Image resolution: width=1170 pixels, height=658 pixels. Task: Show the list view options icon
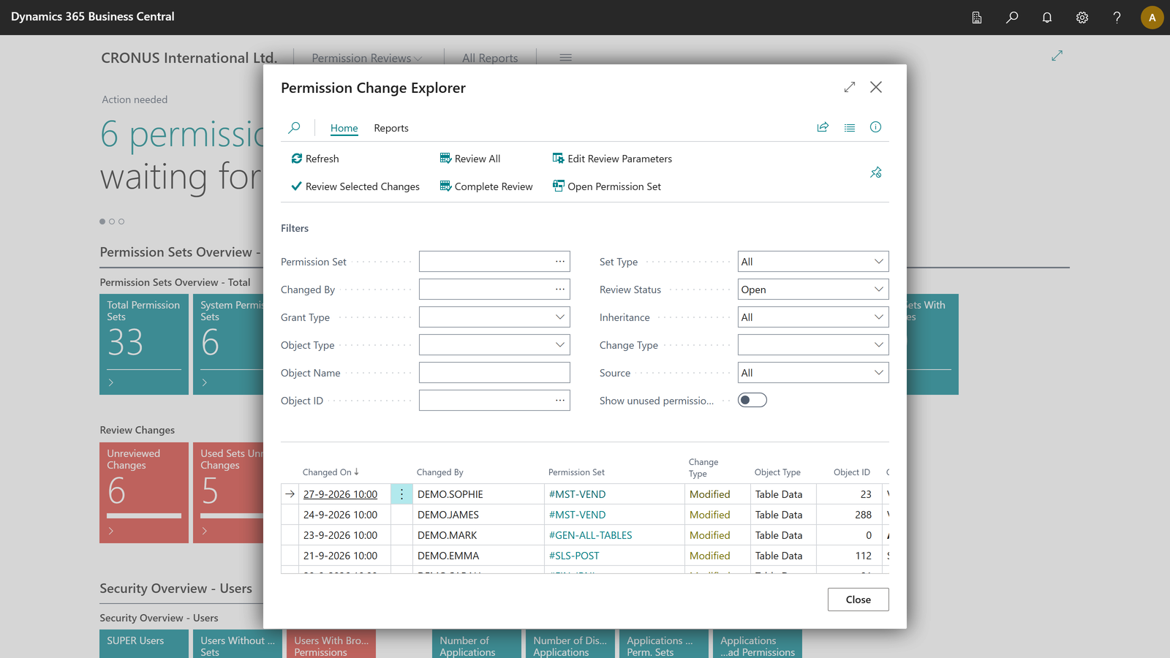(x=850, y=127)
